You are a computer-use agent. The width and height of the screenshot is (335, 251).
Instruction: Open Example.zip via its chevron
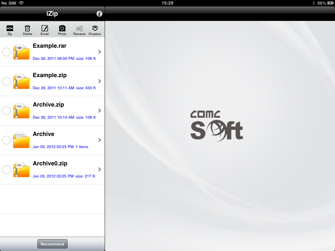pyautogui.click(x=99, y=81)
